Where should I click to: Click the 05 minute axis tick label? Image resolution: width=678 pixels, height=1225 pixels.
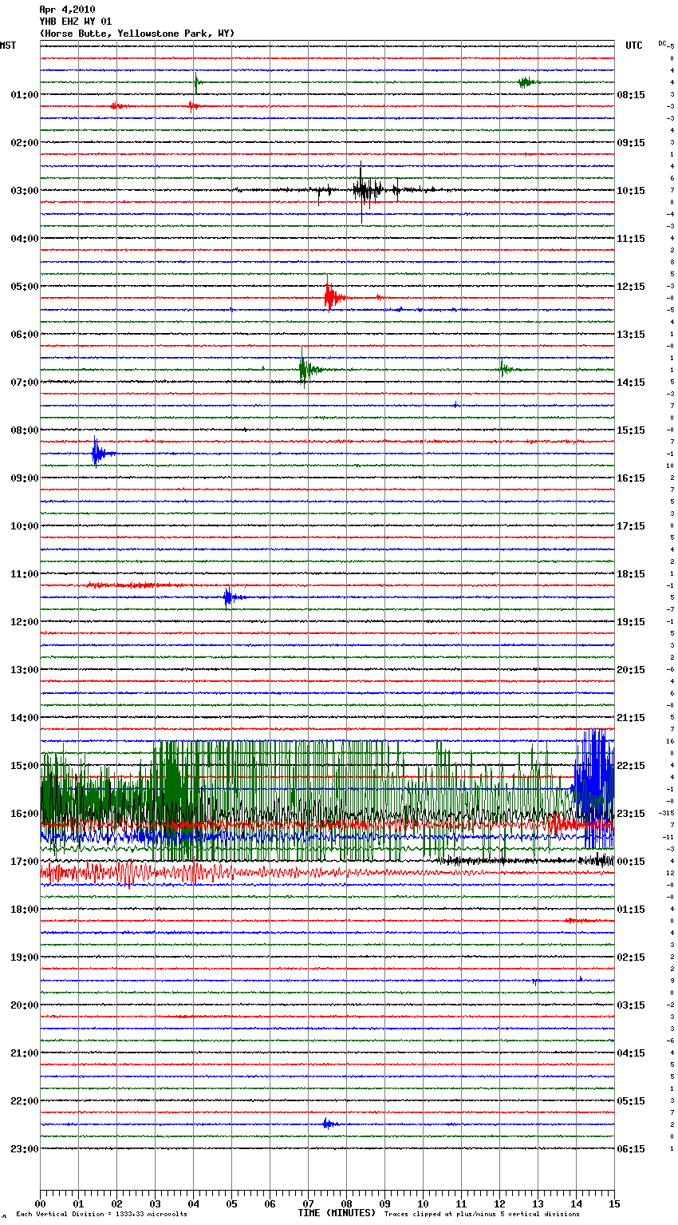pos(232,1203)
